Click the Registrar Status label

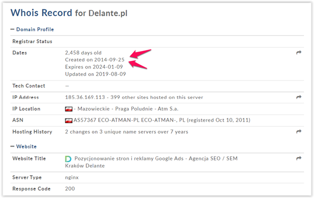pos(32,42)
